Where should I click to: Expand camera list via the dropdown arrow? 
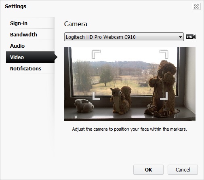coord(180,37)
